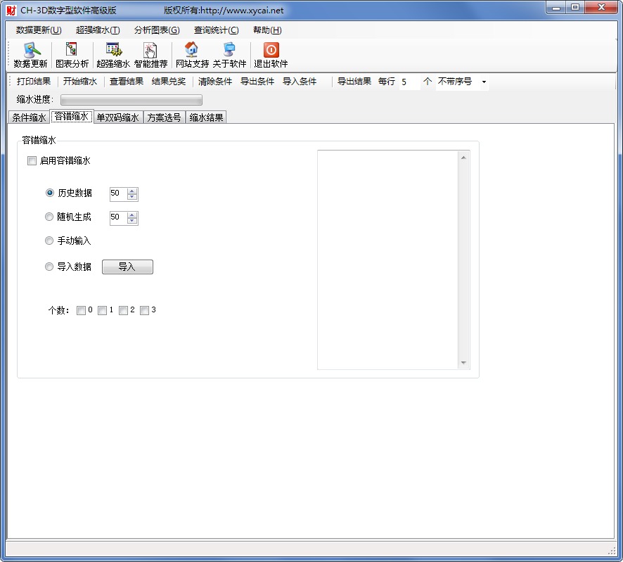Switch to the 方案选号 tab

pyautogui.click(x=163, y=117)
